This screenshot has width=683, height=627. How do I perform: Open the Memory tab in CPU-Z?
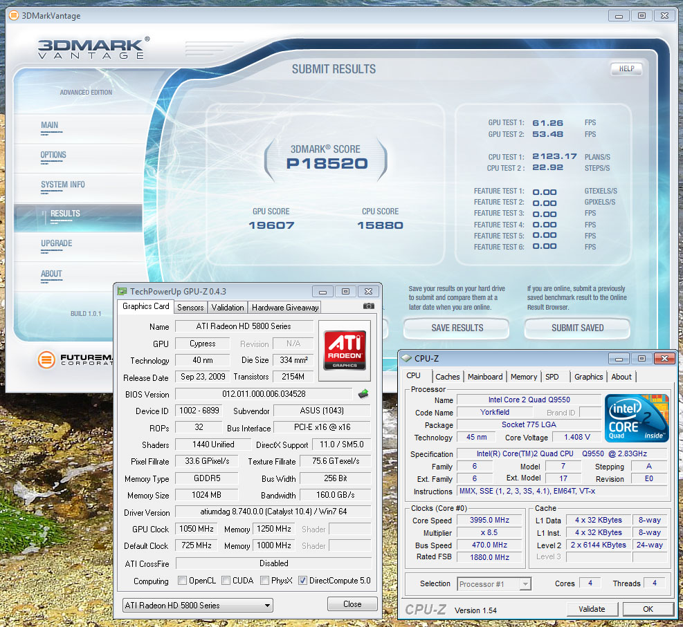pyautogui.click(x=524, y=377)
